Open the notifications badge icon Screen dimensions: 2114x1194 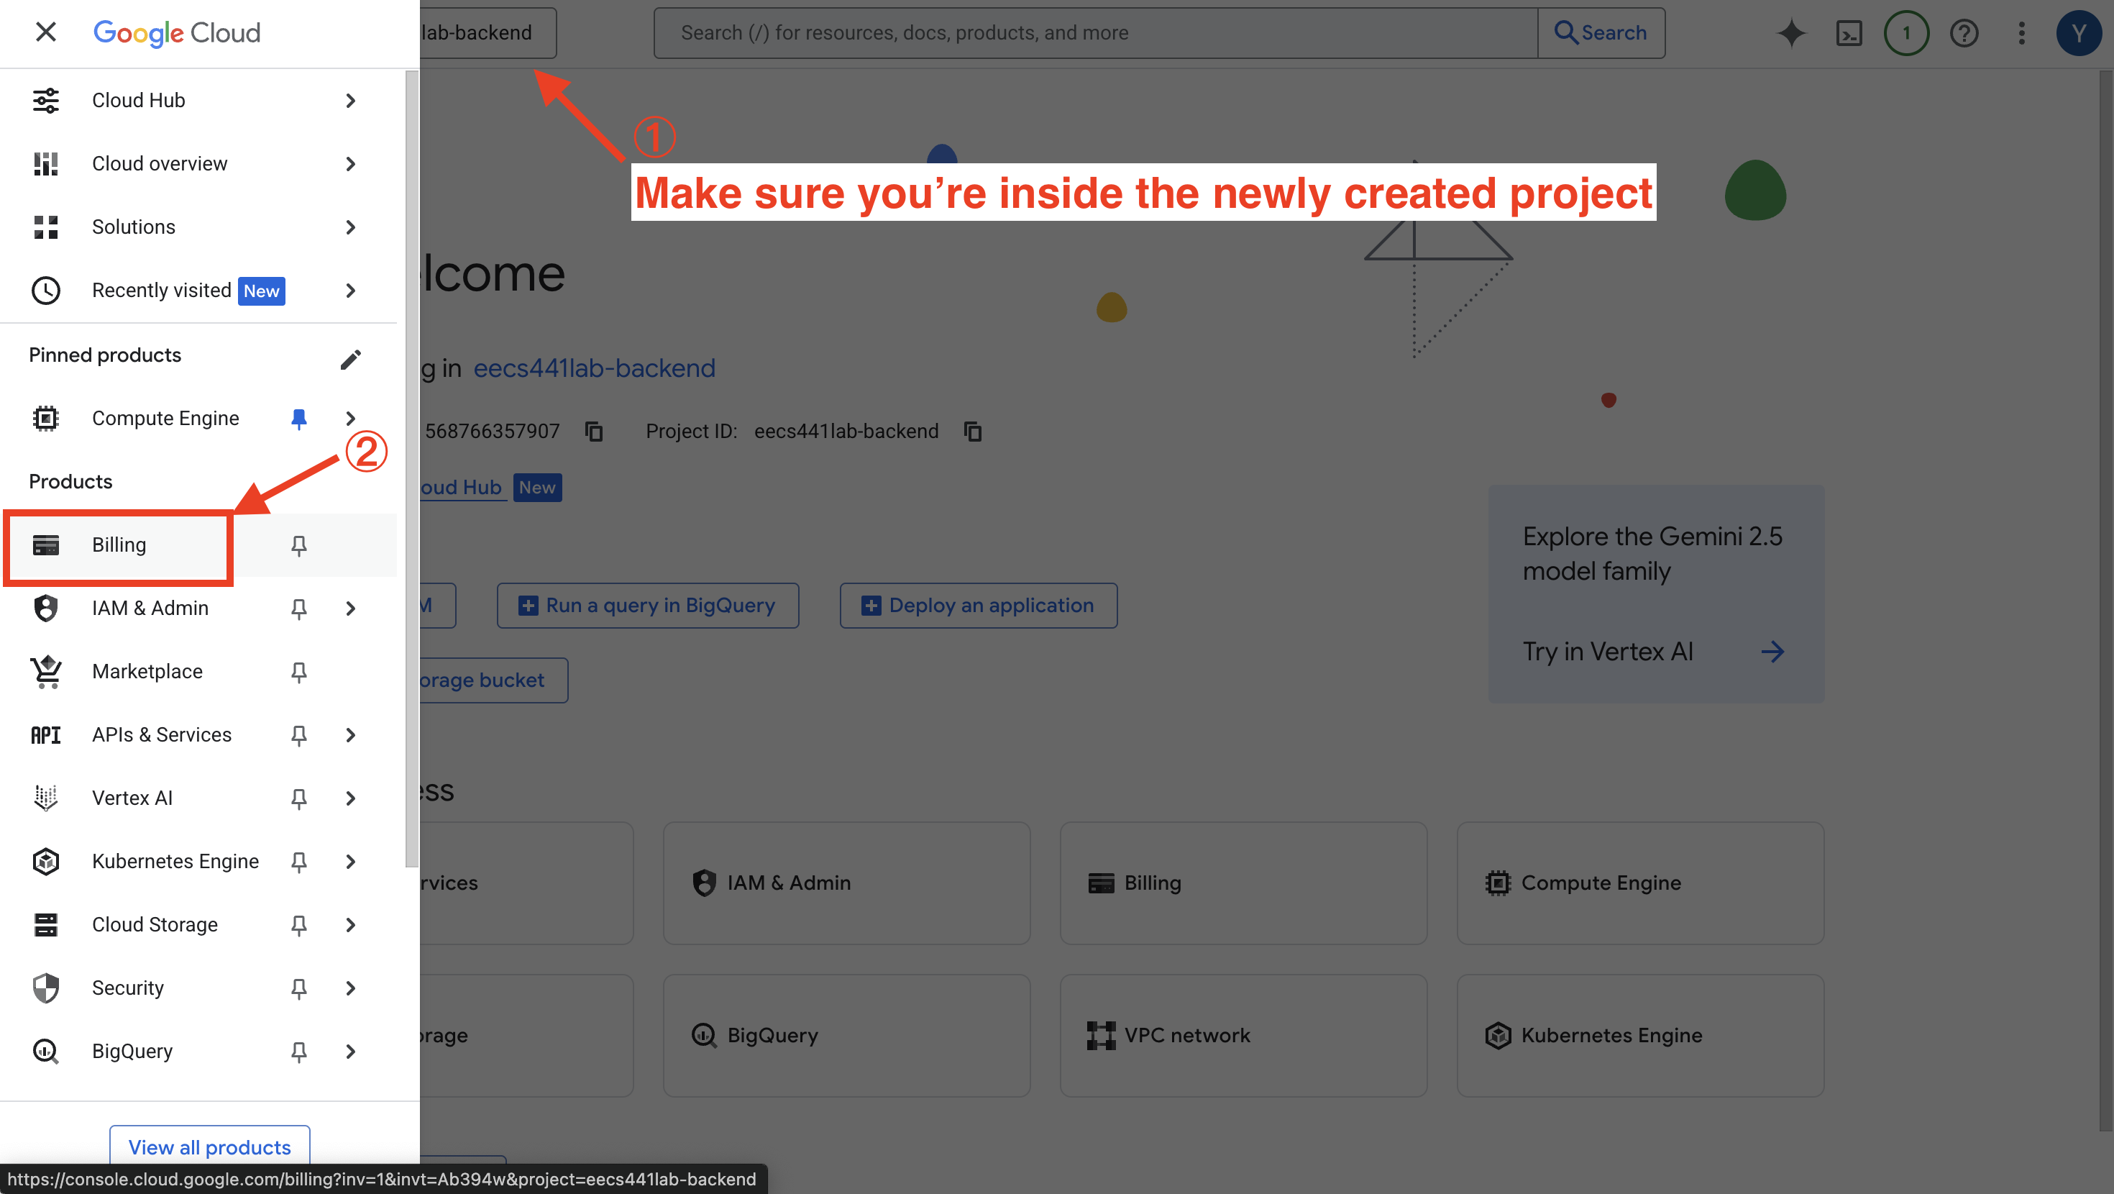coord(1905,33)
